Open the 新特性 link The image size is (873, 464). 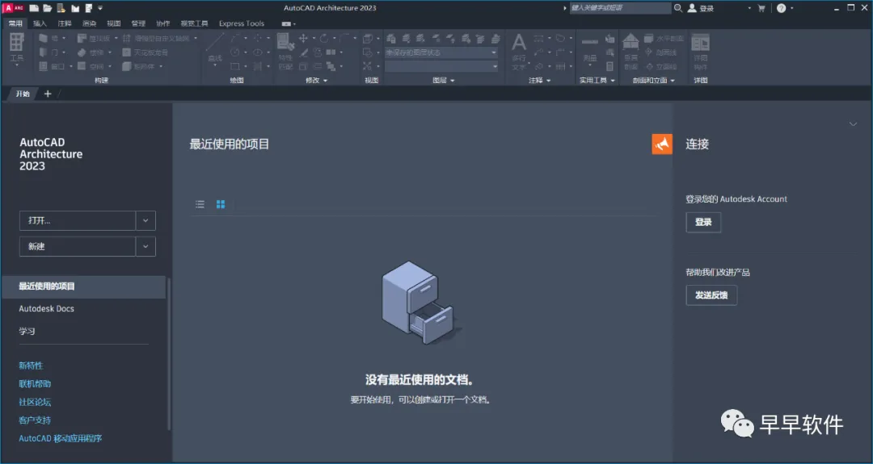[31, 366]
